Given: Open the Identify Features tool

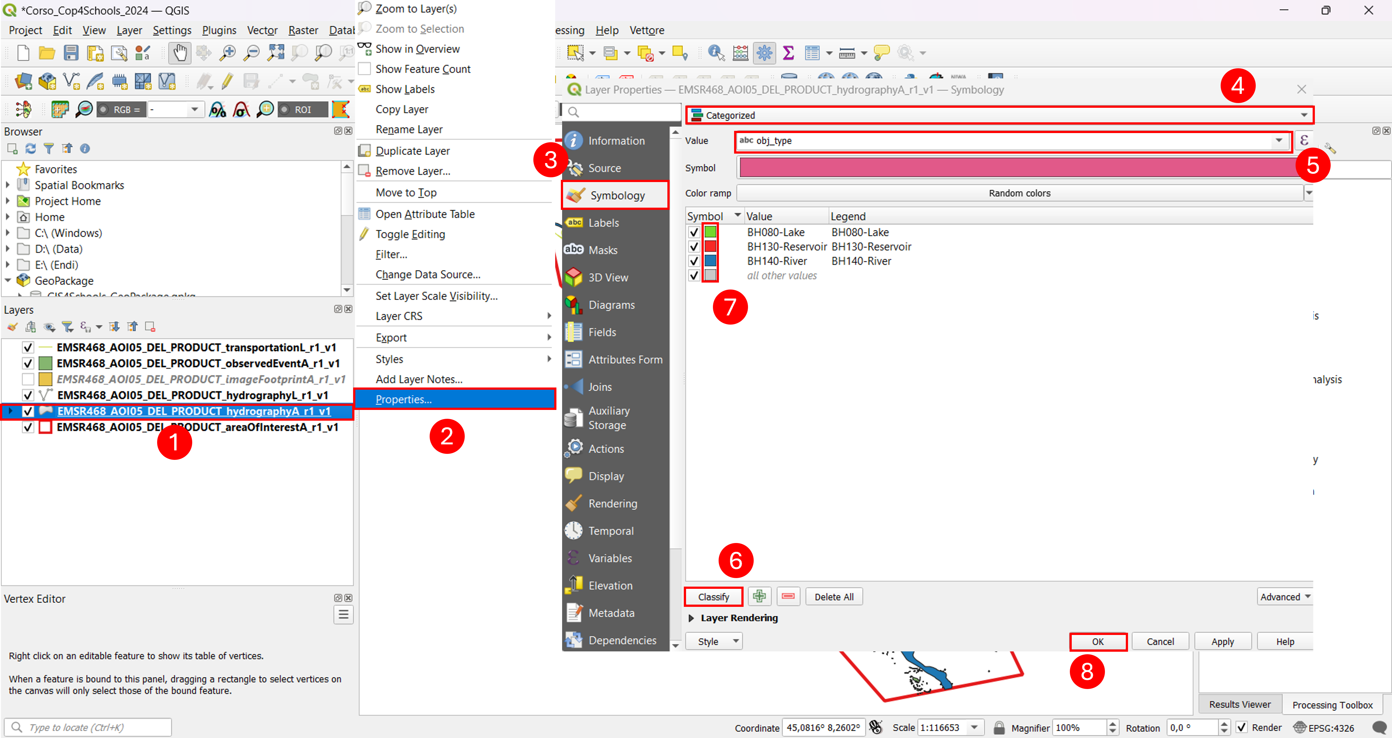Looking at the screenshot, I should 716,52.
